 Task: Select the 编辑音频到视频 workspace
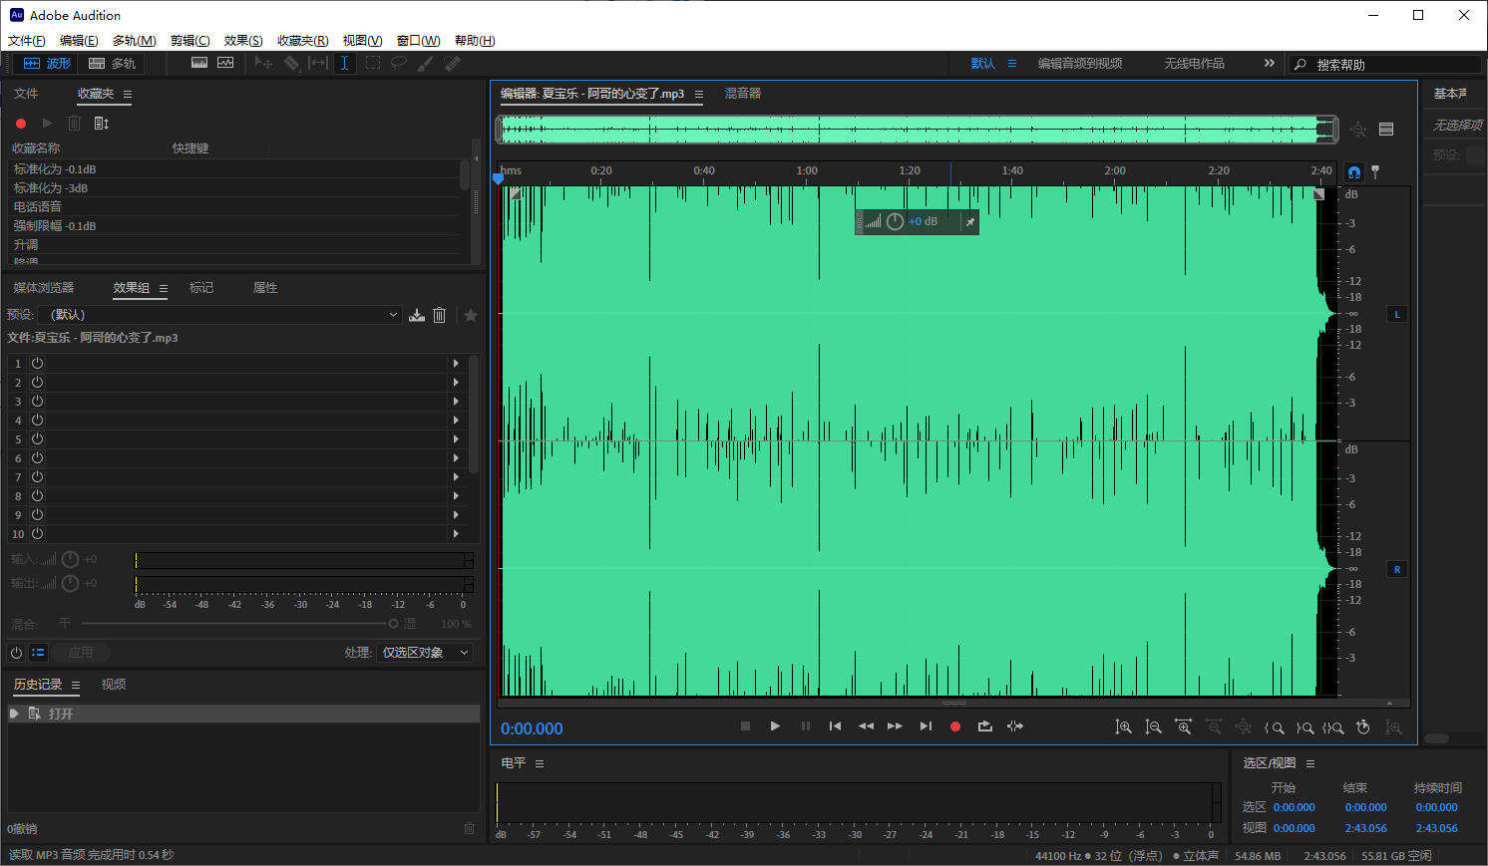click(1079, 63)
